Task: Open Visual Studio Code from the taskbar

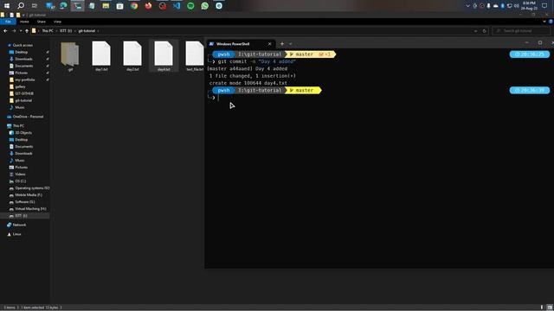Action: click(177, 6)
